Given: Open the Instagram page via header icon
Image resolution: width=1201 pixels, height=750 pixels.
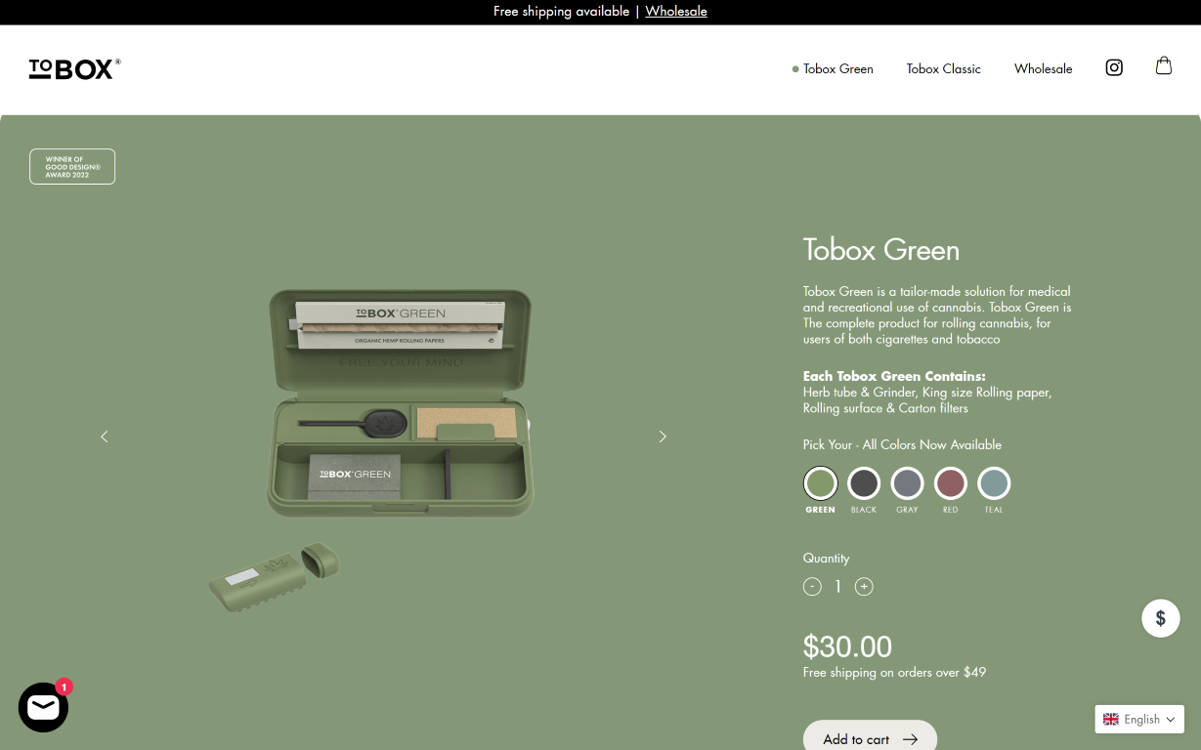Looking at the screenshot, I should (x=1113, y=67).
